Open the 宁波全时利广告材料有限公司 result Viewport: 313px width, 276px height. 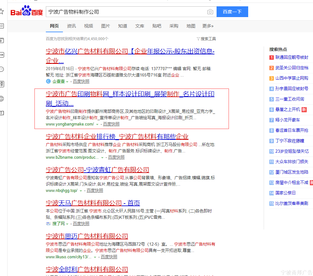[x=87, y=269]
